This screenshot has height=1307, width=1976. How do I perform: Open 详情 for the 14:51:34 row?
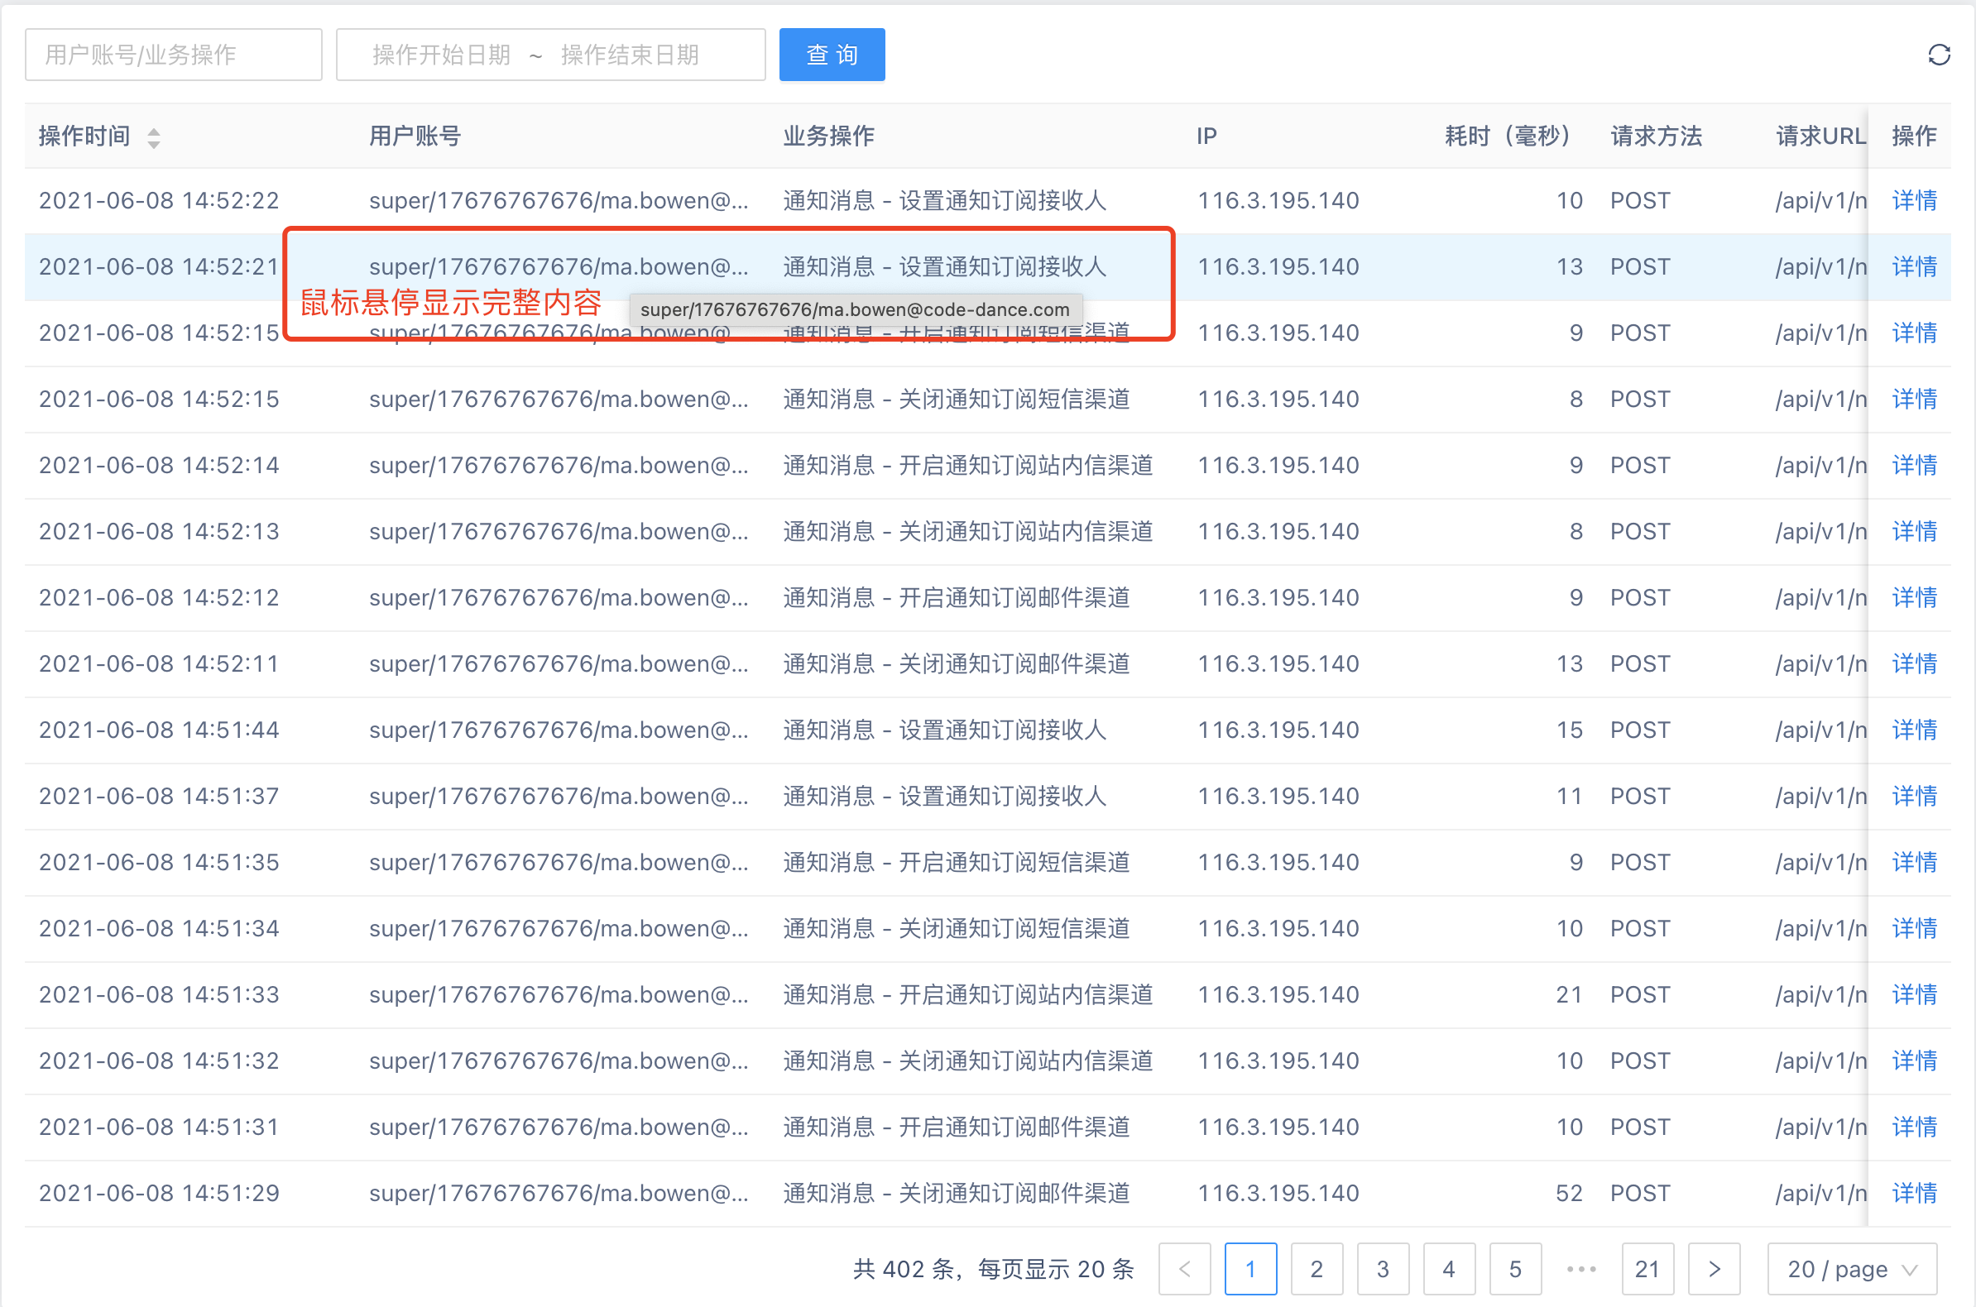click(x=1914, y=929)
